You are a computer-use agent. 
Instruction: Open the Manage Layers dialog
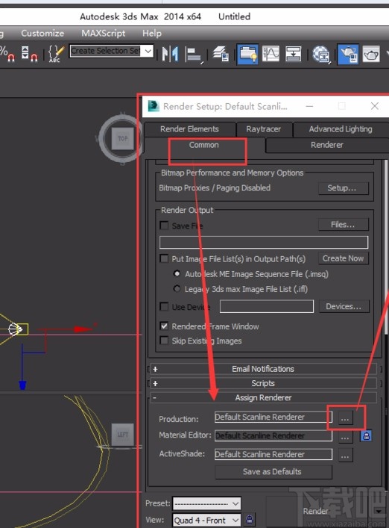click(x=221, y=54)
